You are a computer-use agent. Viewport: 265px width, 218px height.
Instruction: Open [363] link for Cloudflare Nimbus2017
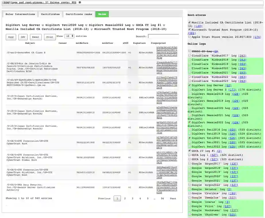[242, 56]
